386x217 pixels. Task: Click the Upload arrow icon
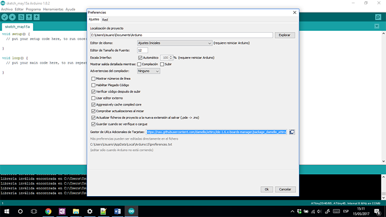tap(12, 17)
